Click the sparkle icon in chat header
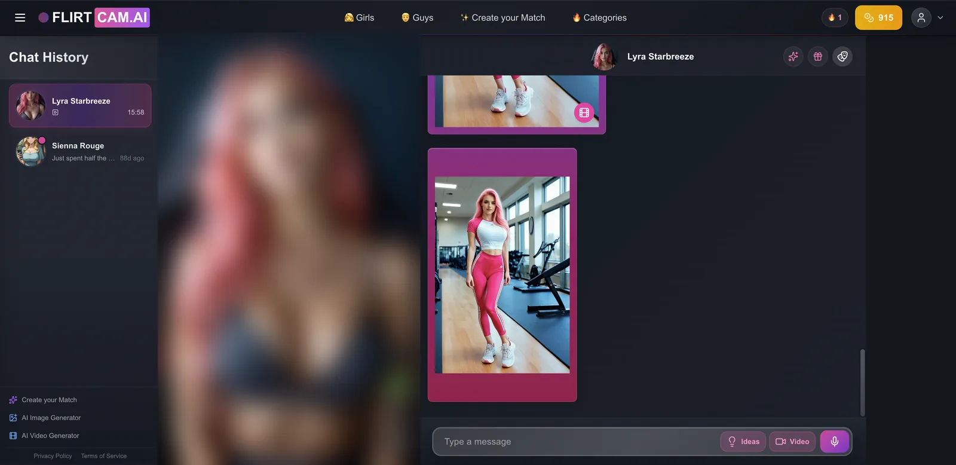This screenshot has height=465, width=956. tap(793, 57)
